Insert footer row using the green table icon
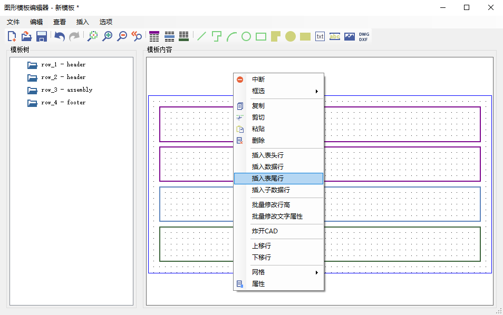Screen dimensions: 503x315 (x=184, y=36)
